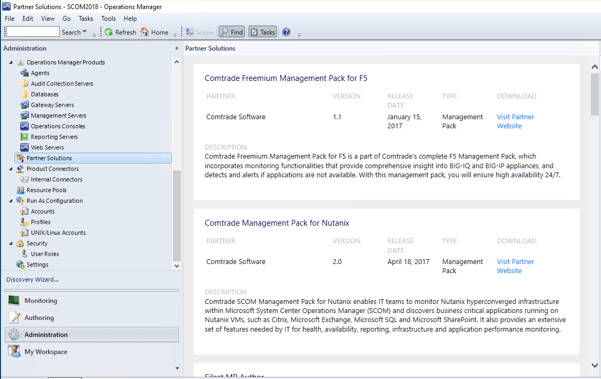Open the Search dropdown arrow
Screen dimensions: 601x379
pyautogui.click(x=85, y=32)
